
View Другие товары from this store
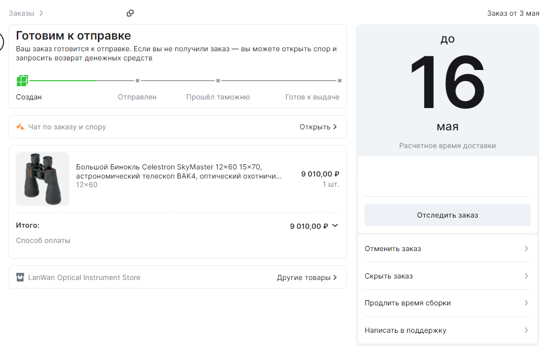point(307,278)
